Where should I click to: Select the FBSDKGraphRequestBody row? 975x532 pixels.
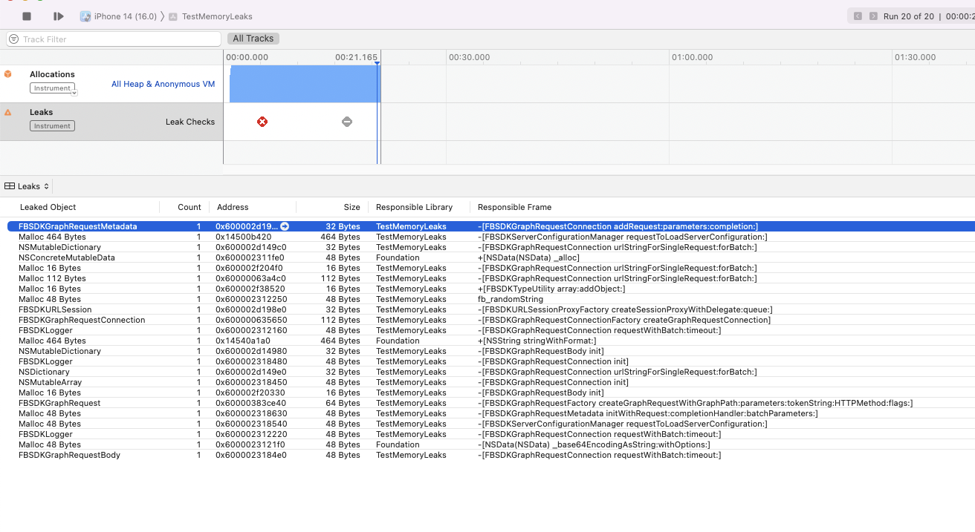[490, 455]
